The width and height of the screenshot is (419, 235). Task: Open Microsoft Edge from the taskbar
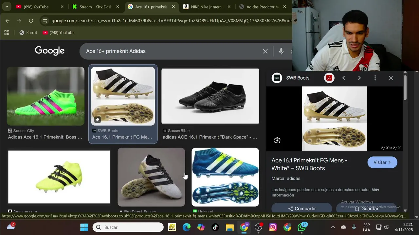[187, 227]
